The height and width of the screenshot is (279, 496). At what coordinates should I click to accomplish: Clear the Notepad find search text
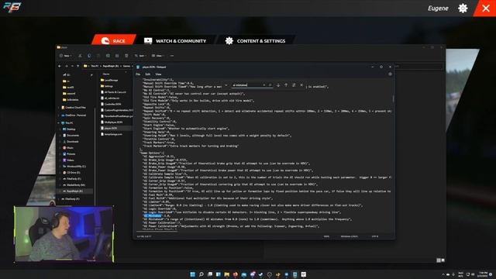tap(264, 85)
